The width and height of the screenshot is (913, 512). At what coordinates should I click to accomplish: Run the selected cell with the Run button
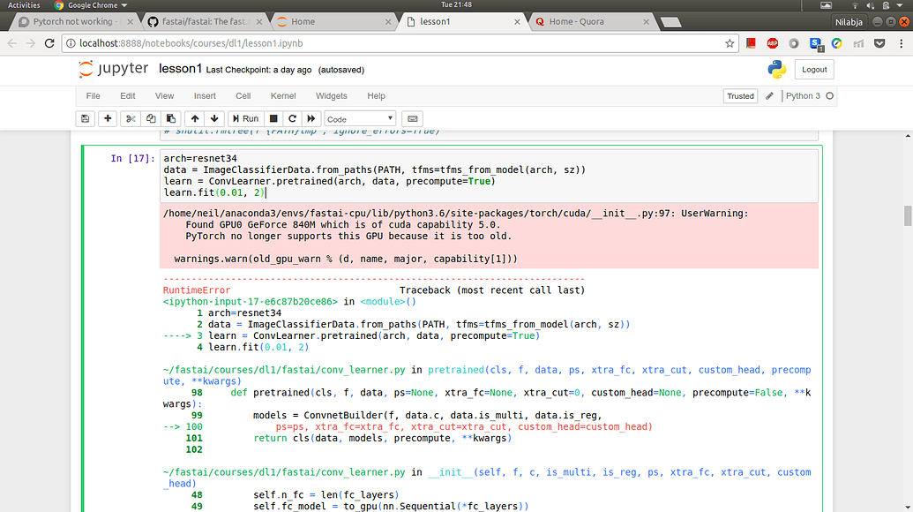246,118
